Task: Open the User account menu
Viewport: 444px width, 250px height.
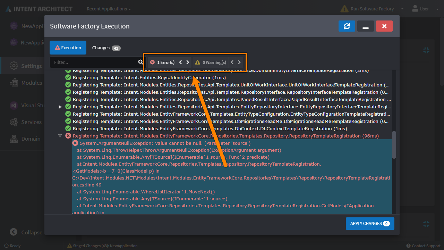Action: pyautogui.click(x=420, y=9)
